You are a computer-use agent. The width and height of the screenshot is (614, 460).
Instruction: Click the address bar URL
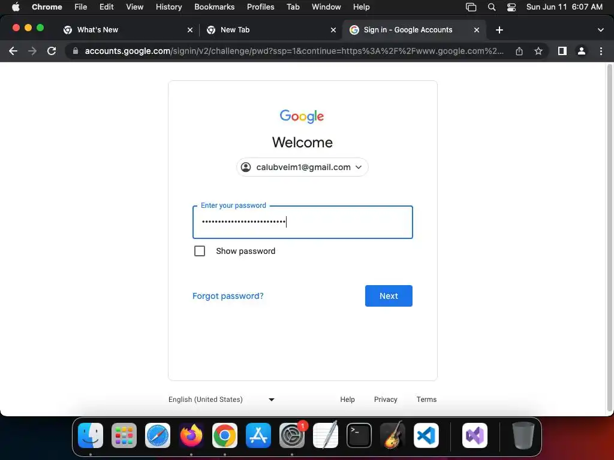(294, 51)
